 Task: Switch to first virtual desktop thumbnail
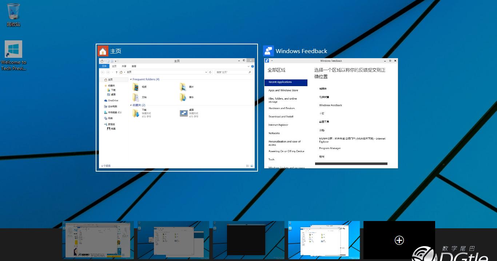98,240
